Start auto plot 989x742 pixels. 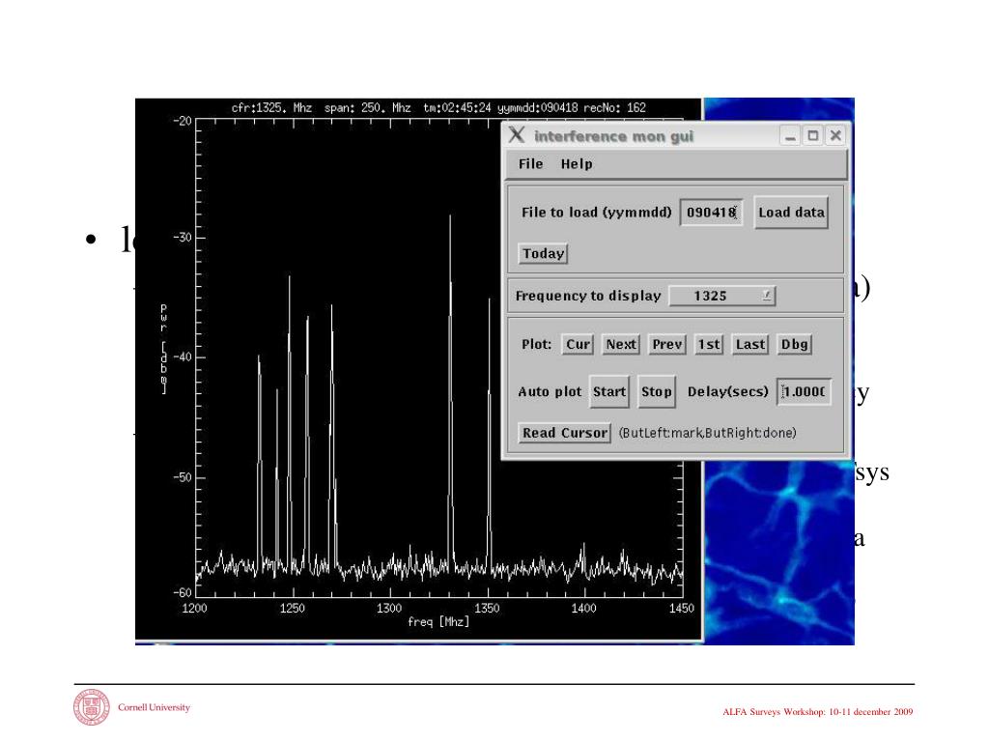(x=609, y=392)
